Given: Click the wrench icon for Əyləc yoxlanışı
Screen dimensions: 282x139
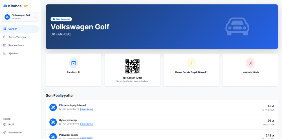Looking at the screenshot, I should tap(53, 122).
